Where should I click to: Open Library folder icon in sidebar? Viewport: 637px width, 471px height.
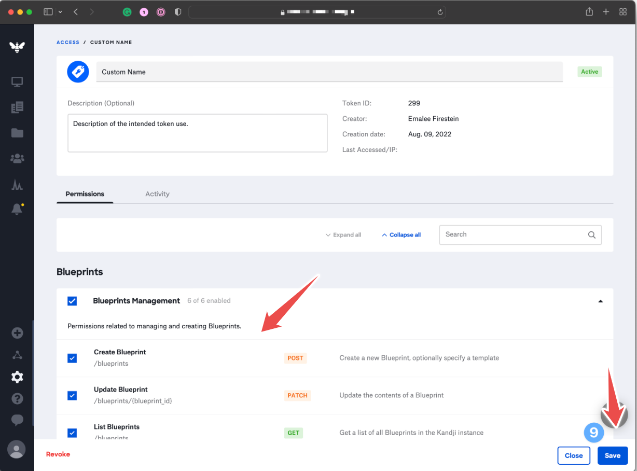click(x=17, y=133)
